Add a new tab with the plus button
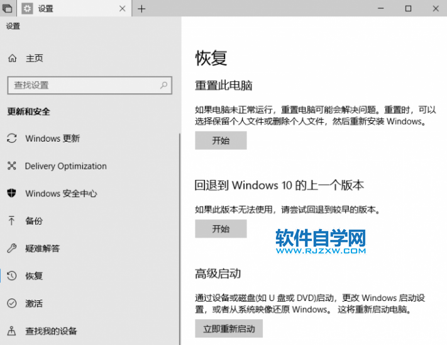Screen dimensions: 447x345 pos(141,9)
